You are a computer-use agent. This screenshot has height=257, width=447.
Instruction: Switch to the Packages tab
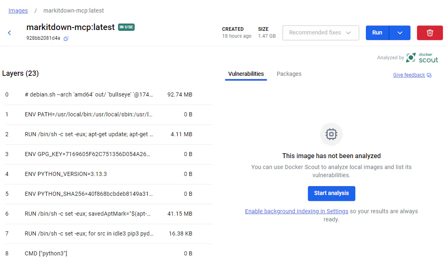click(289, 74)
